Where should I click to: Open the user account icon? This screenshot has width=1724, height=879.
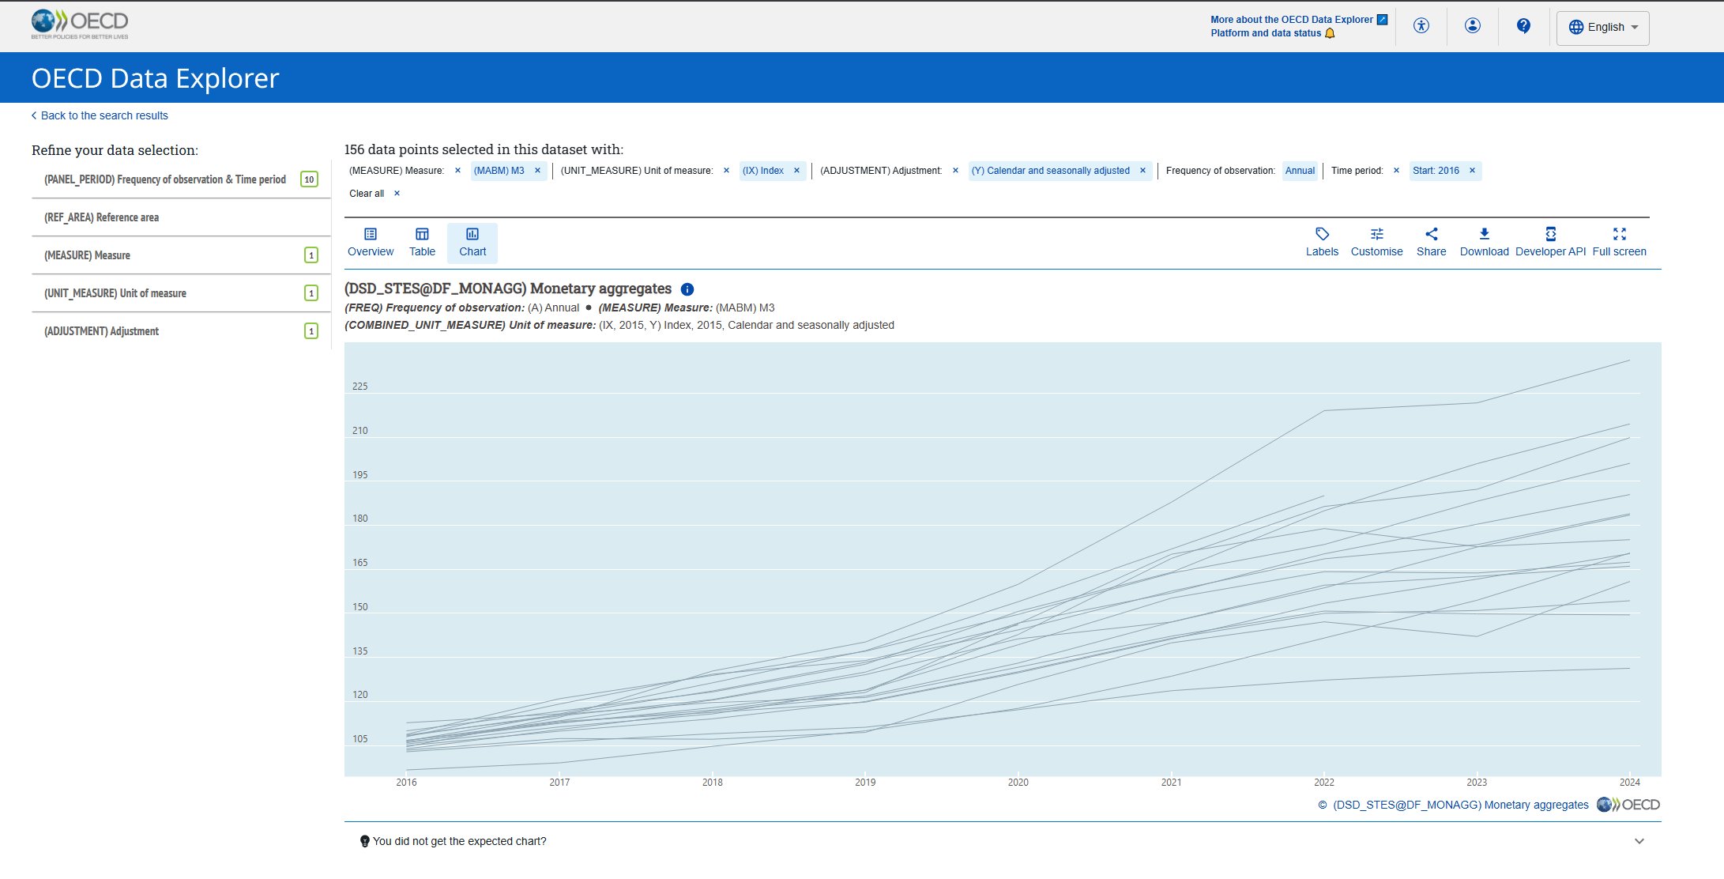click(1473, 26)
